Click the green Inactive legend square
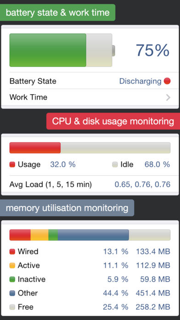 [12, 279]
